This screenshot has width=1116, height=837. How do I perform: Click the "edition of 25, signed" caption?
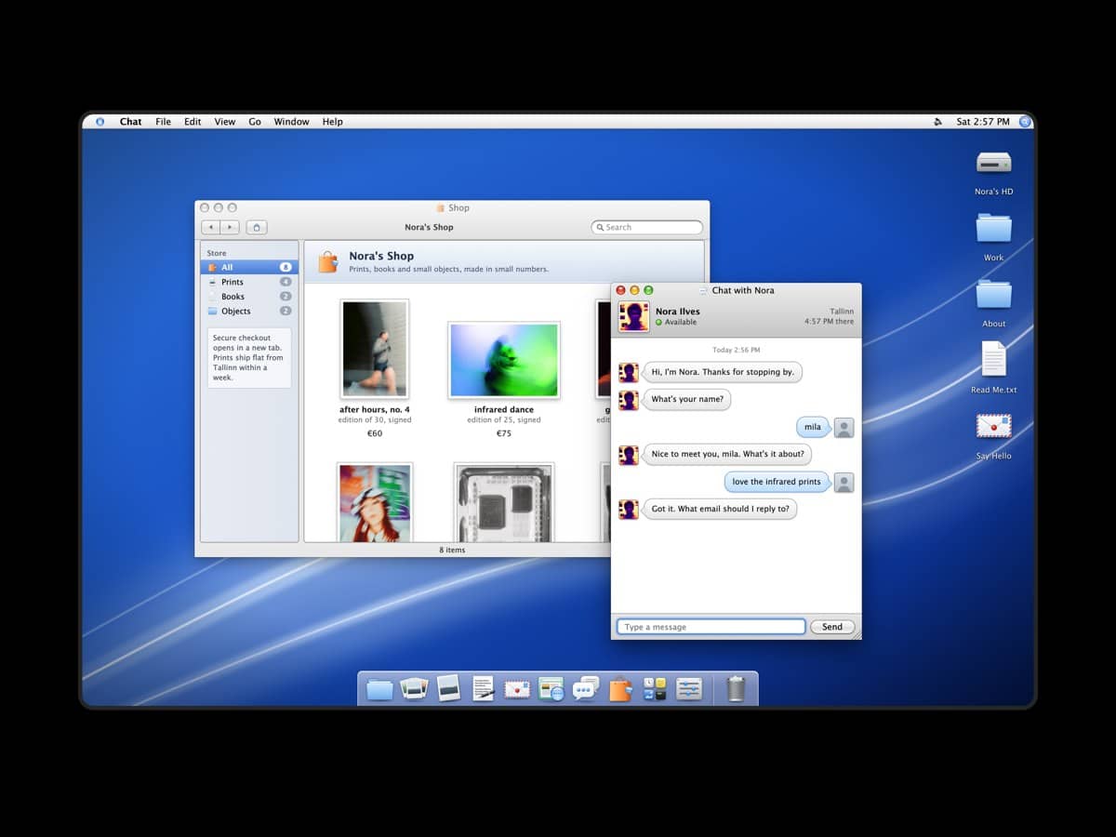pos(504,420)
